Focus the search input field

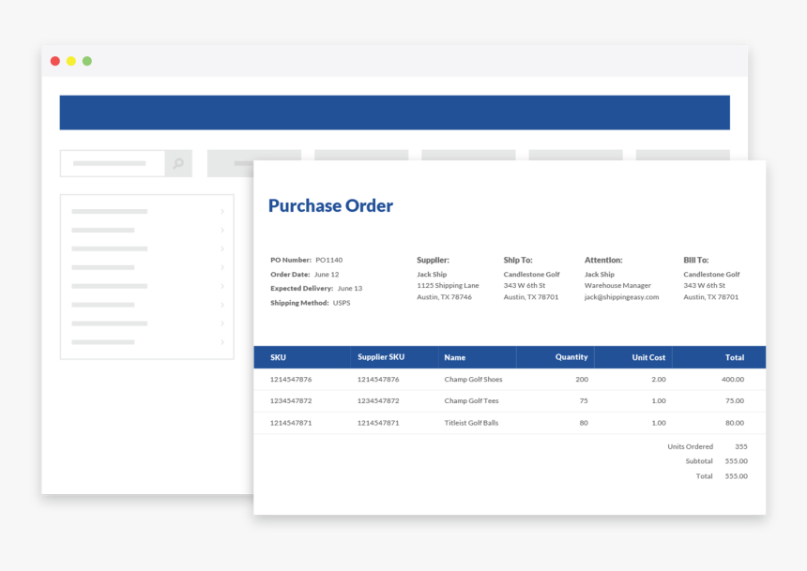(112, 163)
